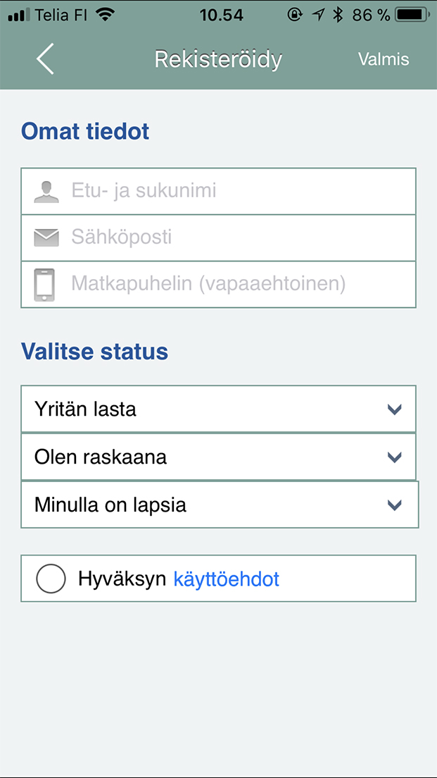Click the mobile phone icon
This screenshot has height=778, width=437.
pyautogui.click(x=45, y=285)
